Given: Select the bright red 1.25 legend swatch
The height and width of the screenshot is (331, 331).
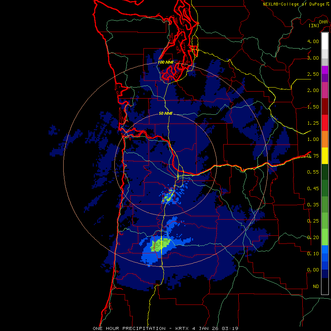Looking at the screenshot, I should click(x=325, y=123).
